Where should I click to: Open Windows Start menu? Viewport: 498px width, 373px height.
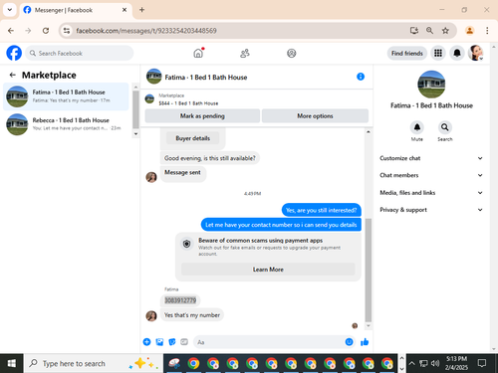(x=12, y=363)
